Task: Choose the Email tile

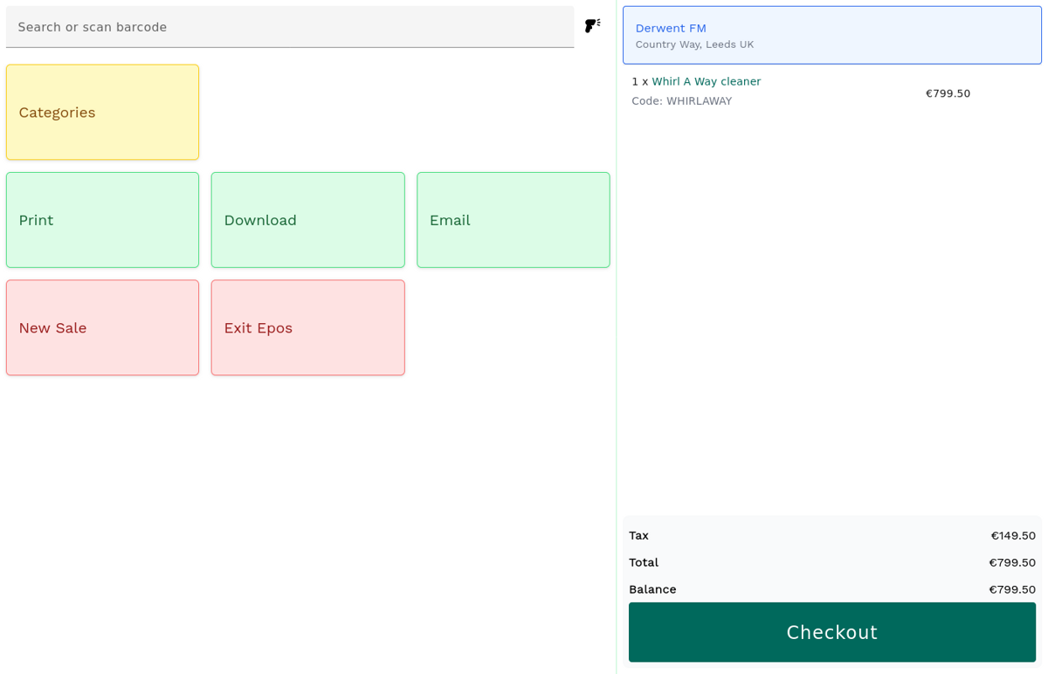Action: click(x=513, y=220)
